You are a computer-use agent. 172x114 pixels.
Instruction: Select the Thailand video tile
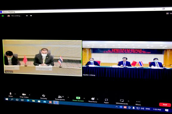point(42,58)
